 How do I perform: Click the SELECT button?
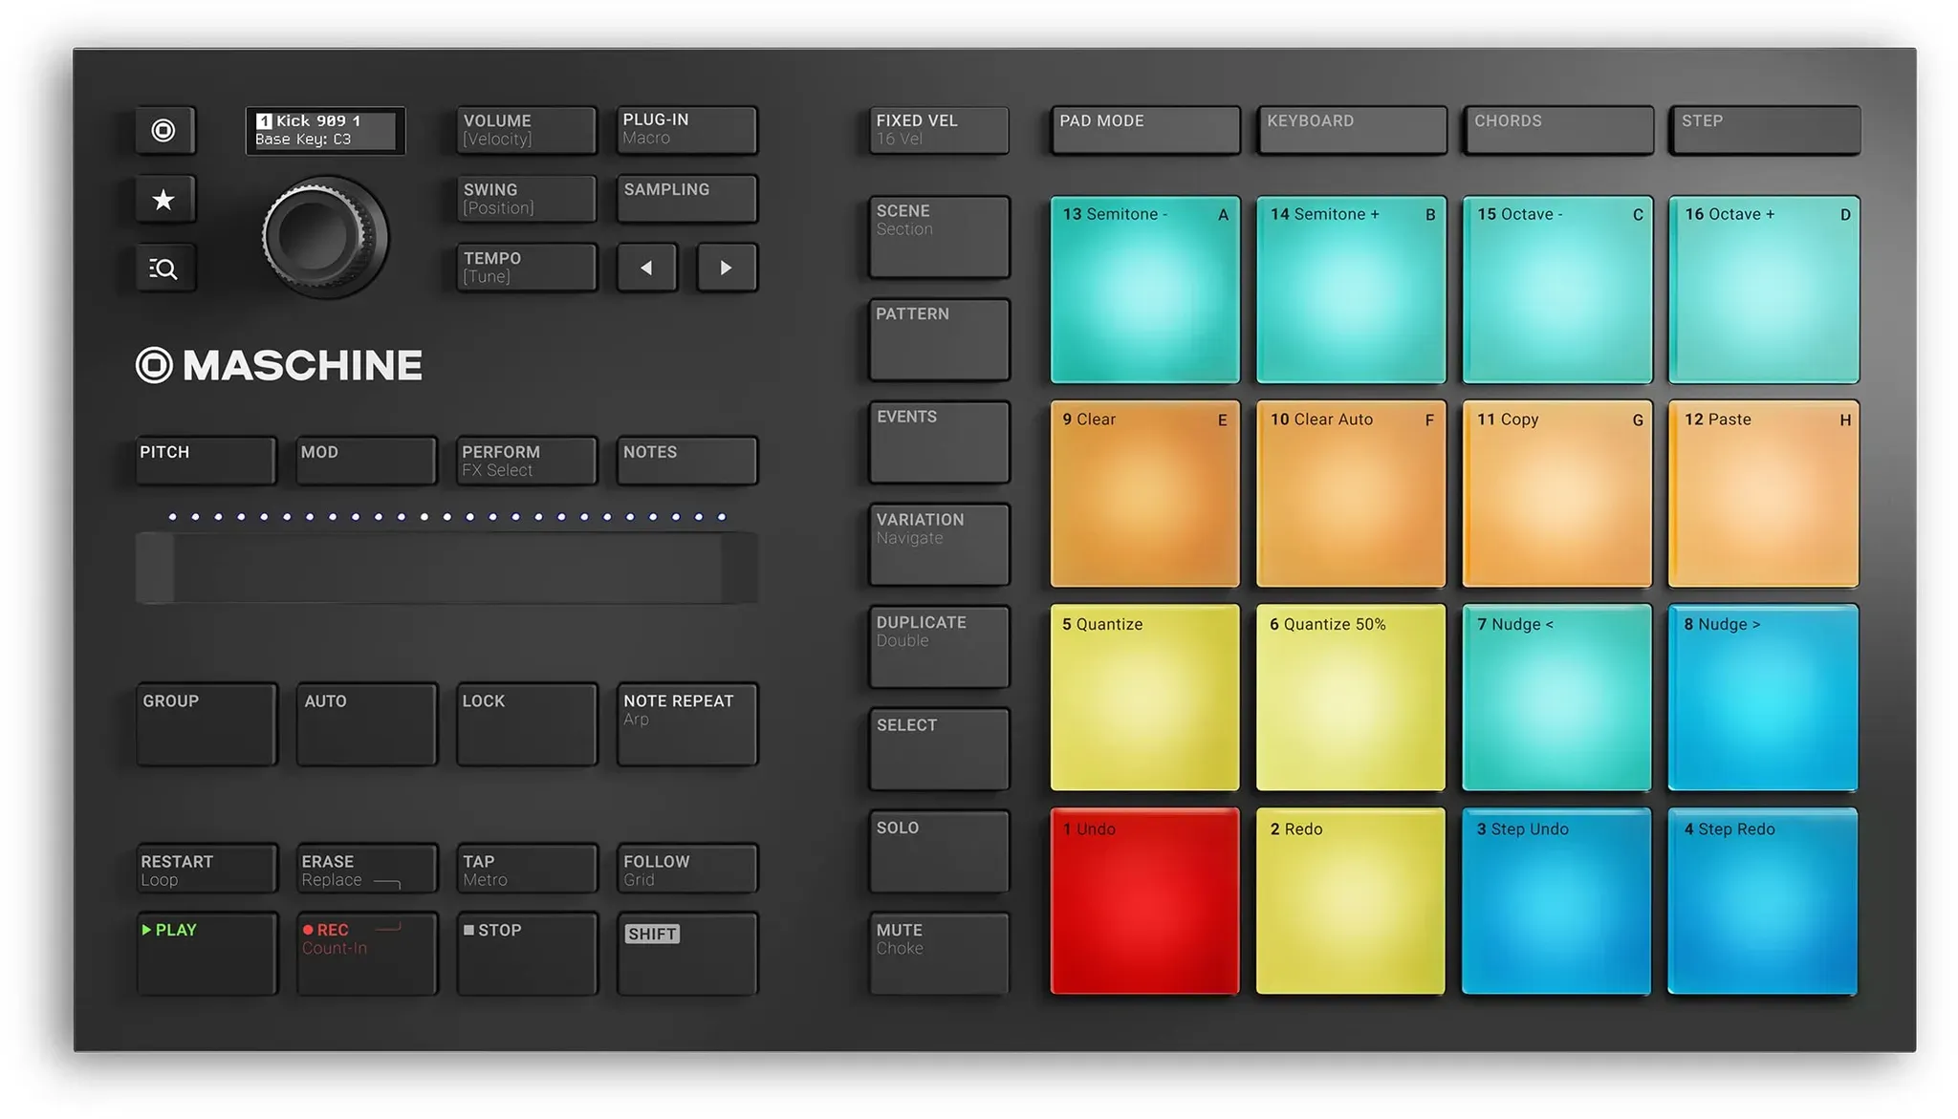click(939, 749)
